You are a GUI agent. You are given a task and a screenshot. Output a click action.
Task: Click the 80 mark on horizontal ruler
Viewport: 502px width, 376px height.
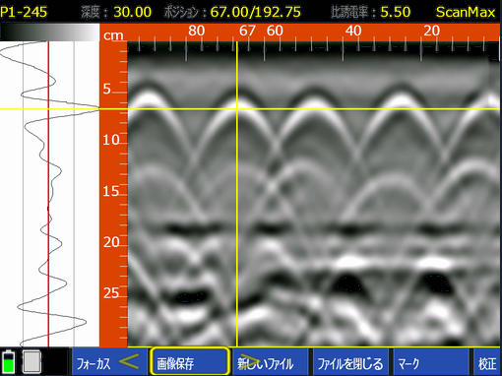point(197,31)
